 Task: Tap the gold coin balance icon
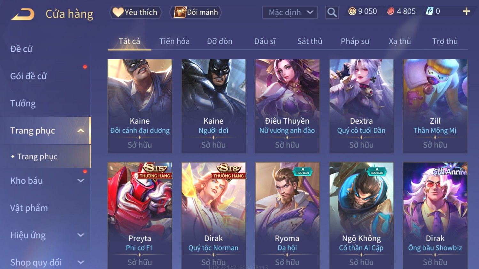click(352, 11)
